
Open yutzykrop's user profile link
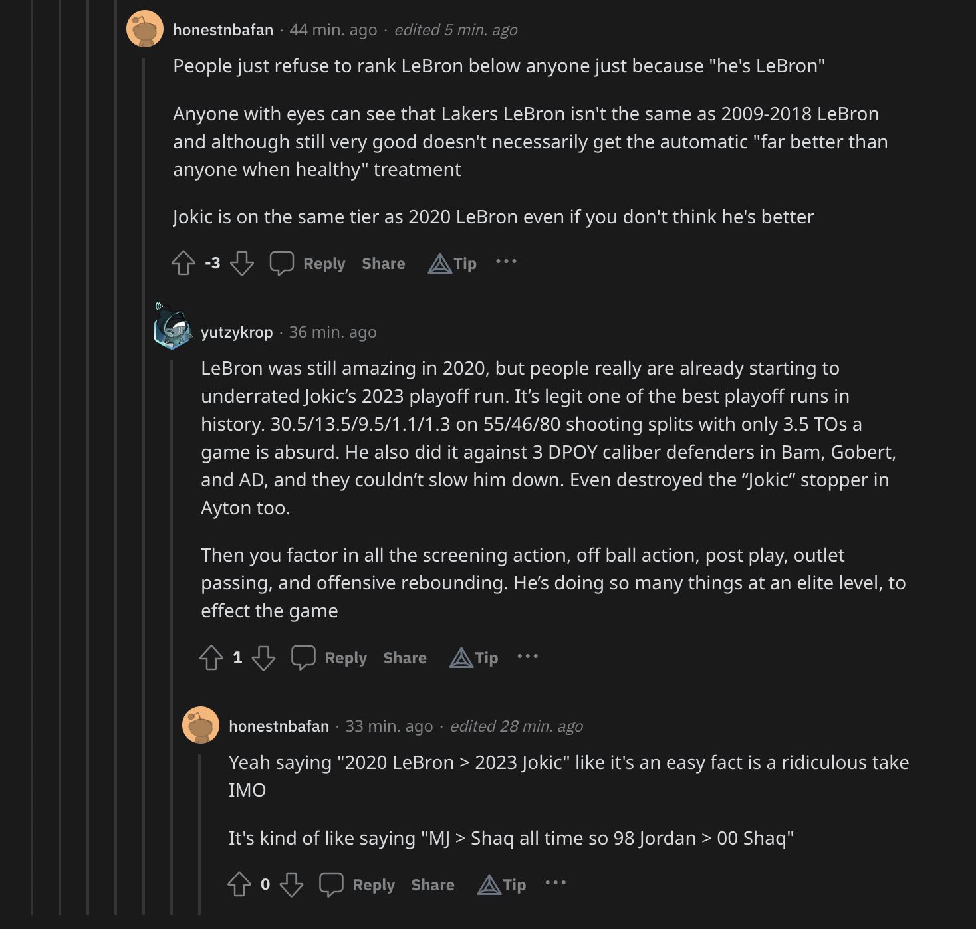[x=237, y=332]
